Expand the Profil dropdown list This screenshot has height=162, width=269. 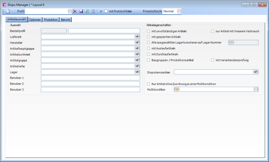(x=70, y=11)
